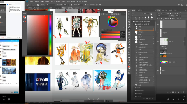Pause the video playback
This screenshot has height=104, width=187.
(x=93, y=100)
